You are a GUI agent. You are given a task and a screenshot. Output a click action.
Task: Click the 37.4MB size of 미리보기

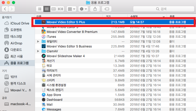119,71
